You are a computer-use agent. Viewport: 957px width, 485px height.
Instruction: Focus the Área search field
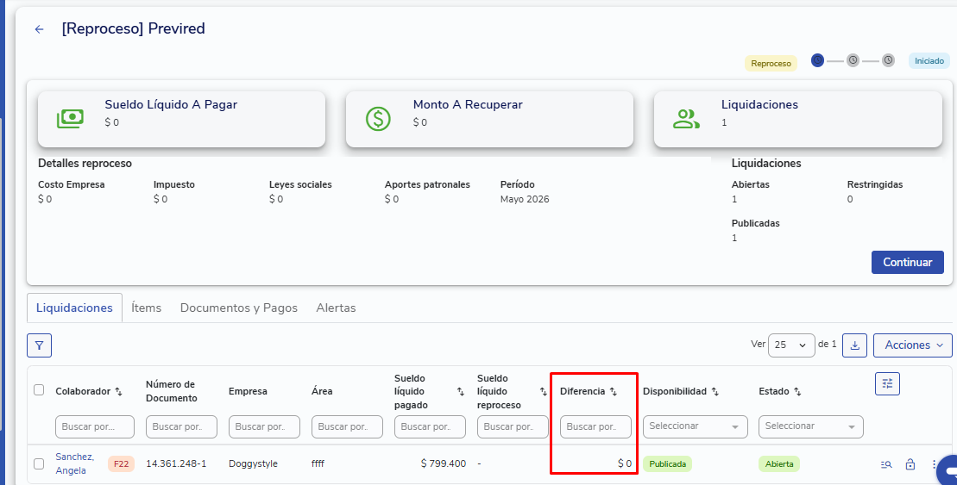coord(347,426)
